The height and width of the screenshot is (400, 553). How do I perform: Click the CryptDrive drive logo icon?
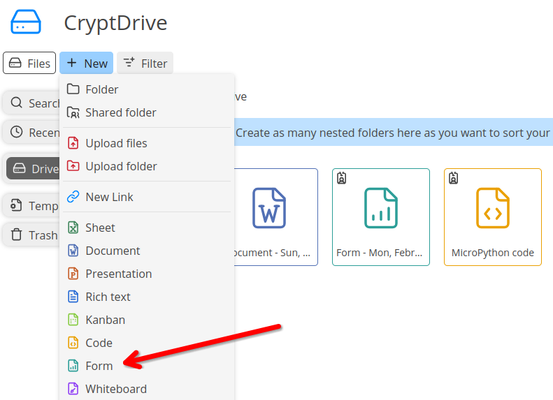click(x=26, y=22)
